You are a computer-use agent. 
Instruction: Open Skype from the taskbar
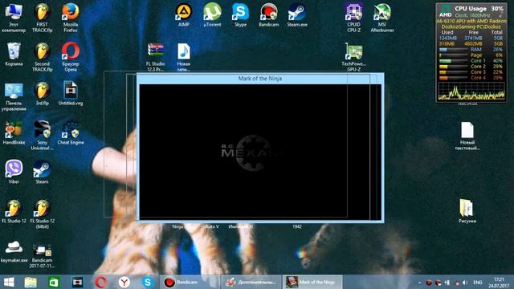148,282
